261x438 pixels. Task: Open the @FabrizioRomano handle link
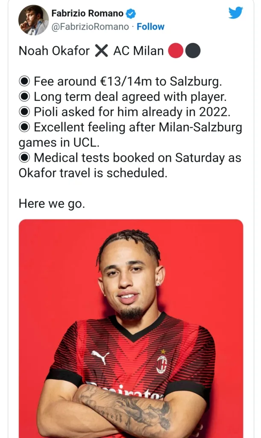tap(91, 27)
